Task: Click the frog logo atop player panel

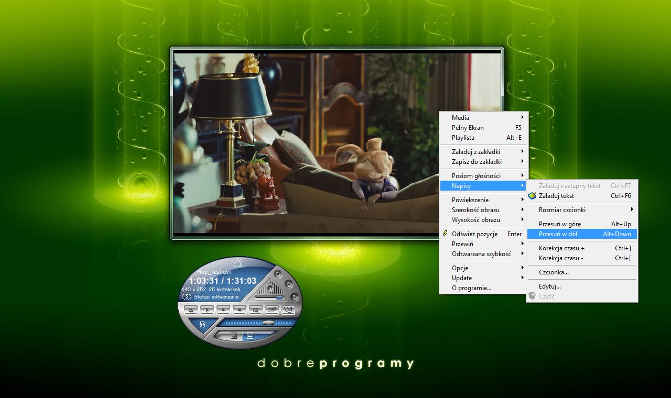Action: click(237, 263)
